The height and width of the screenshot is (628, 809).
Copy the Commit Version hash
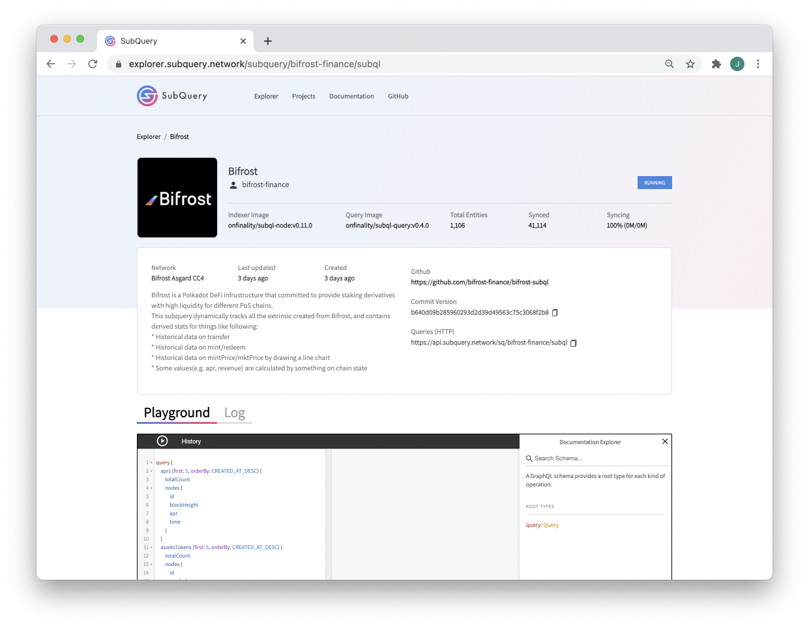[x=555, y=313]
